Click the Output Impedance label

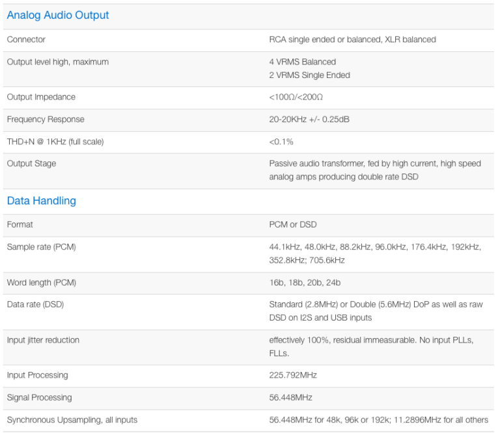click(x=41, y=97)
